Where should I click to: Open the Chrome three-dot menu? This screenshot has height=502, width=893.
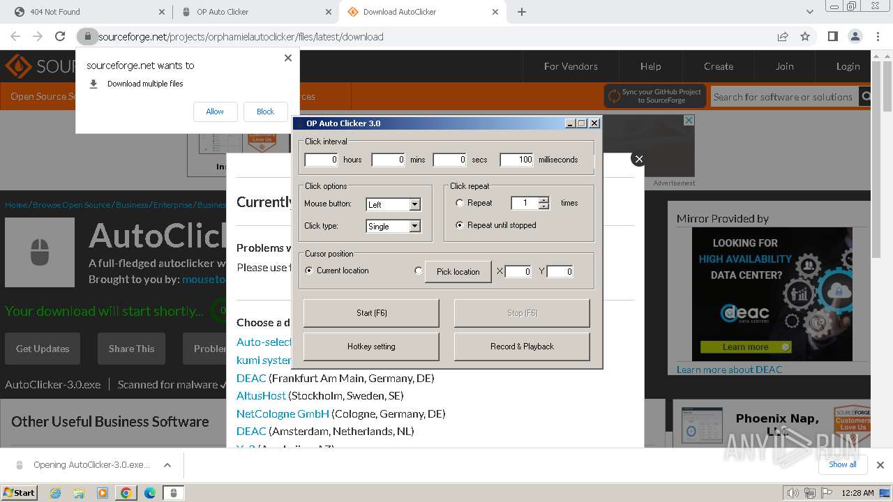[x=877, y=36]
